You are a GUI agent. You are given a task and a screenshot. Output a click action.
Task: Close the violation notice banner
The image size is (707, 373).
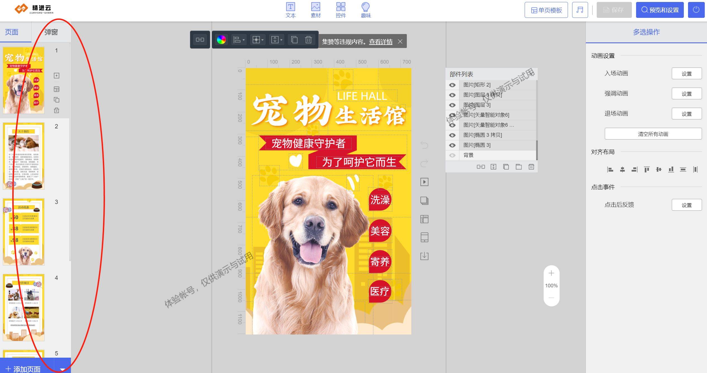click(400, 42)
